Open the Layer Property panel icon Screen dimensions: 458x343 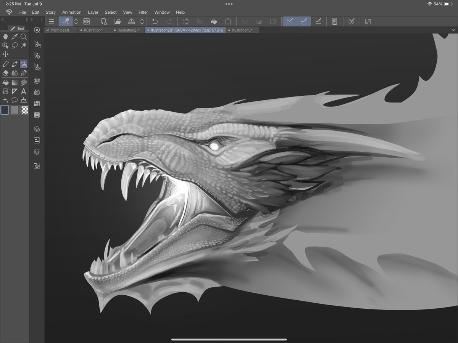click(37, 129)
